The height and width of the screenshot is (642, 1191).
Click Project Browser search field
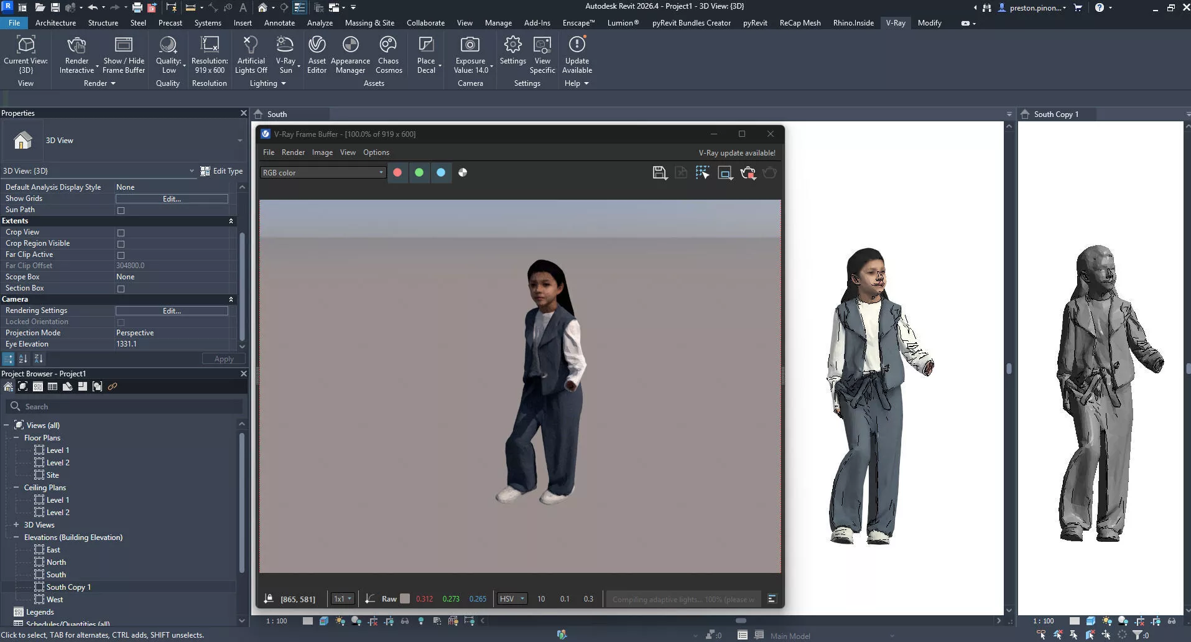click(124, 406)
